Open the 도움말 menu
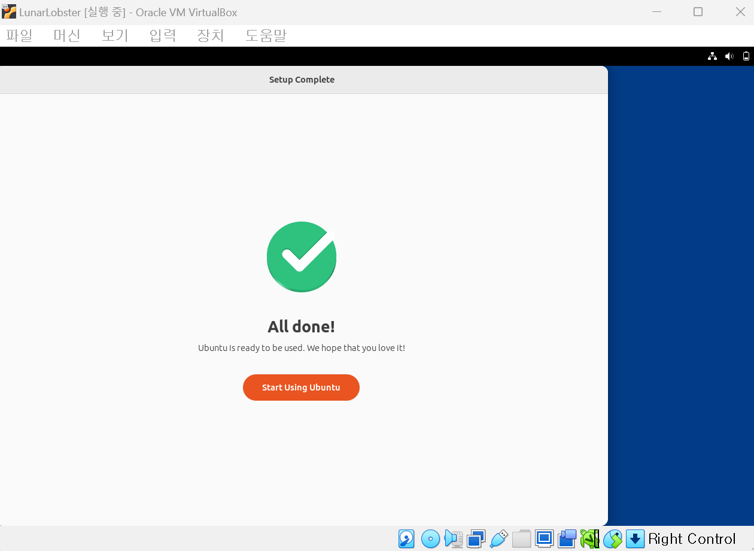The width and height of the screenshot is (754, 551). pos(266,35)
